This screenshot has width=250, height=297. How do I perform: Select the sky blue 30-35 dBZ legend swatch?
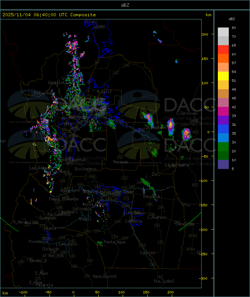(223, 138)
